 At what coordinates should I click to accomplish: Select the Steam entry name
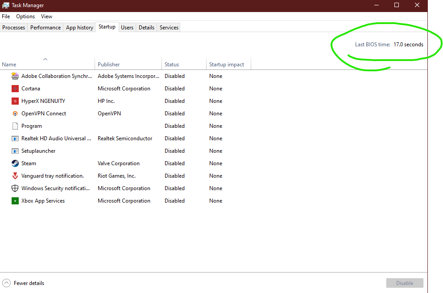(x=29, y=163)
